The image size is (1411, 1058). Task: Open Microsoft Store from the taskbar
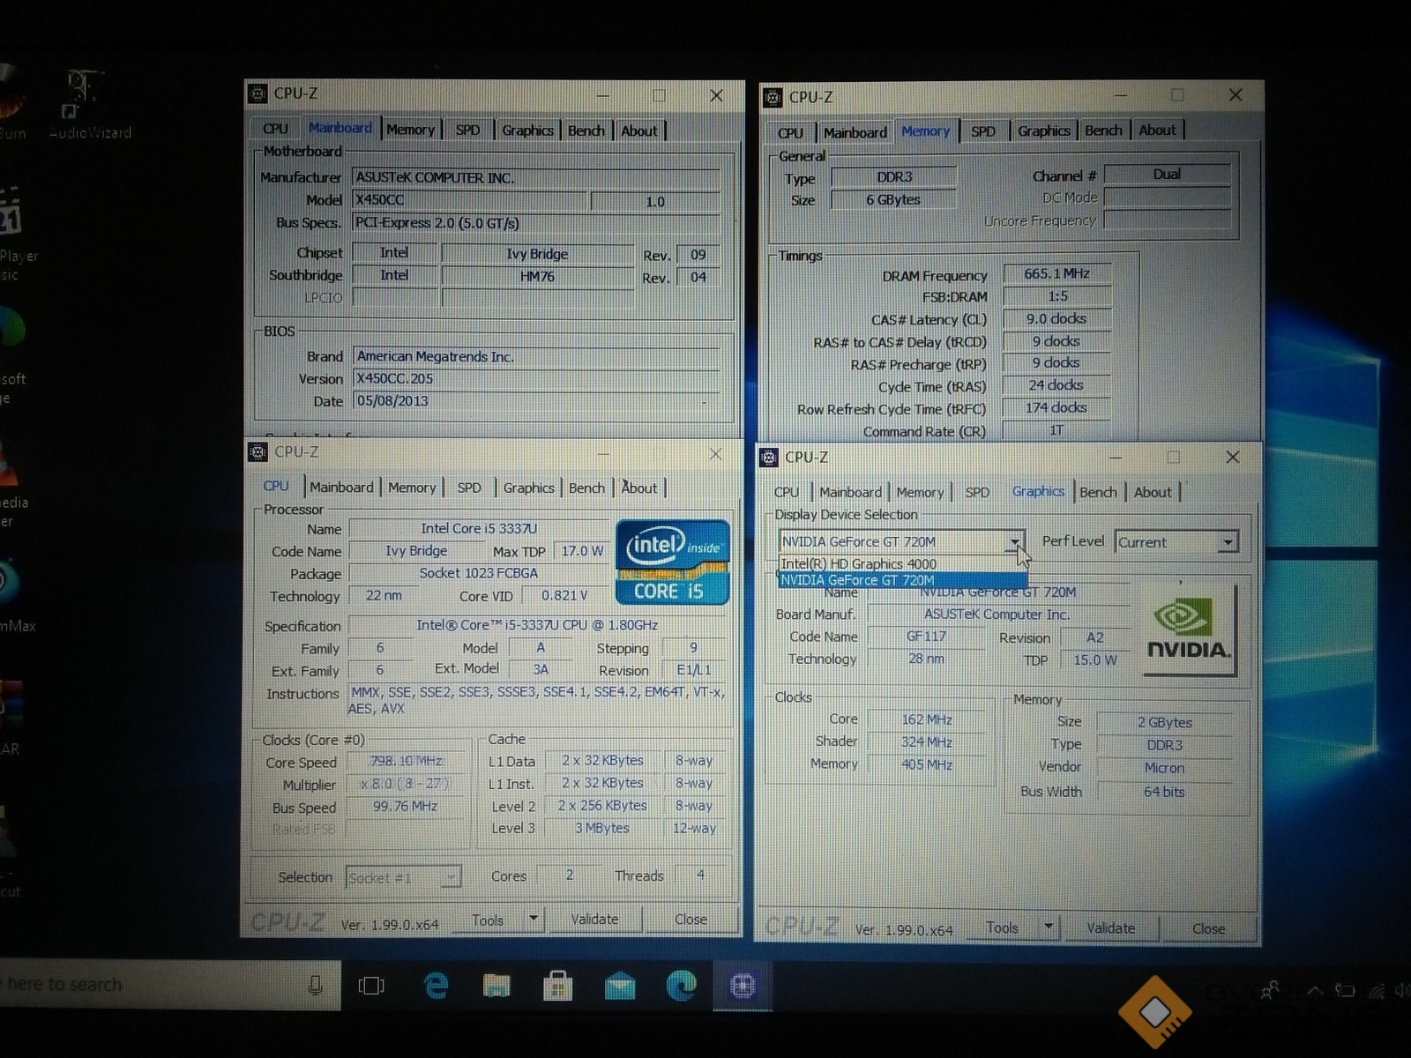coord(557,986)
